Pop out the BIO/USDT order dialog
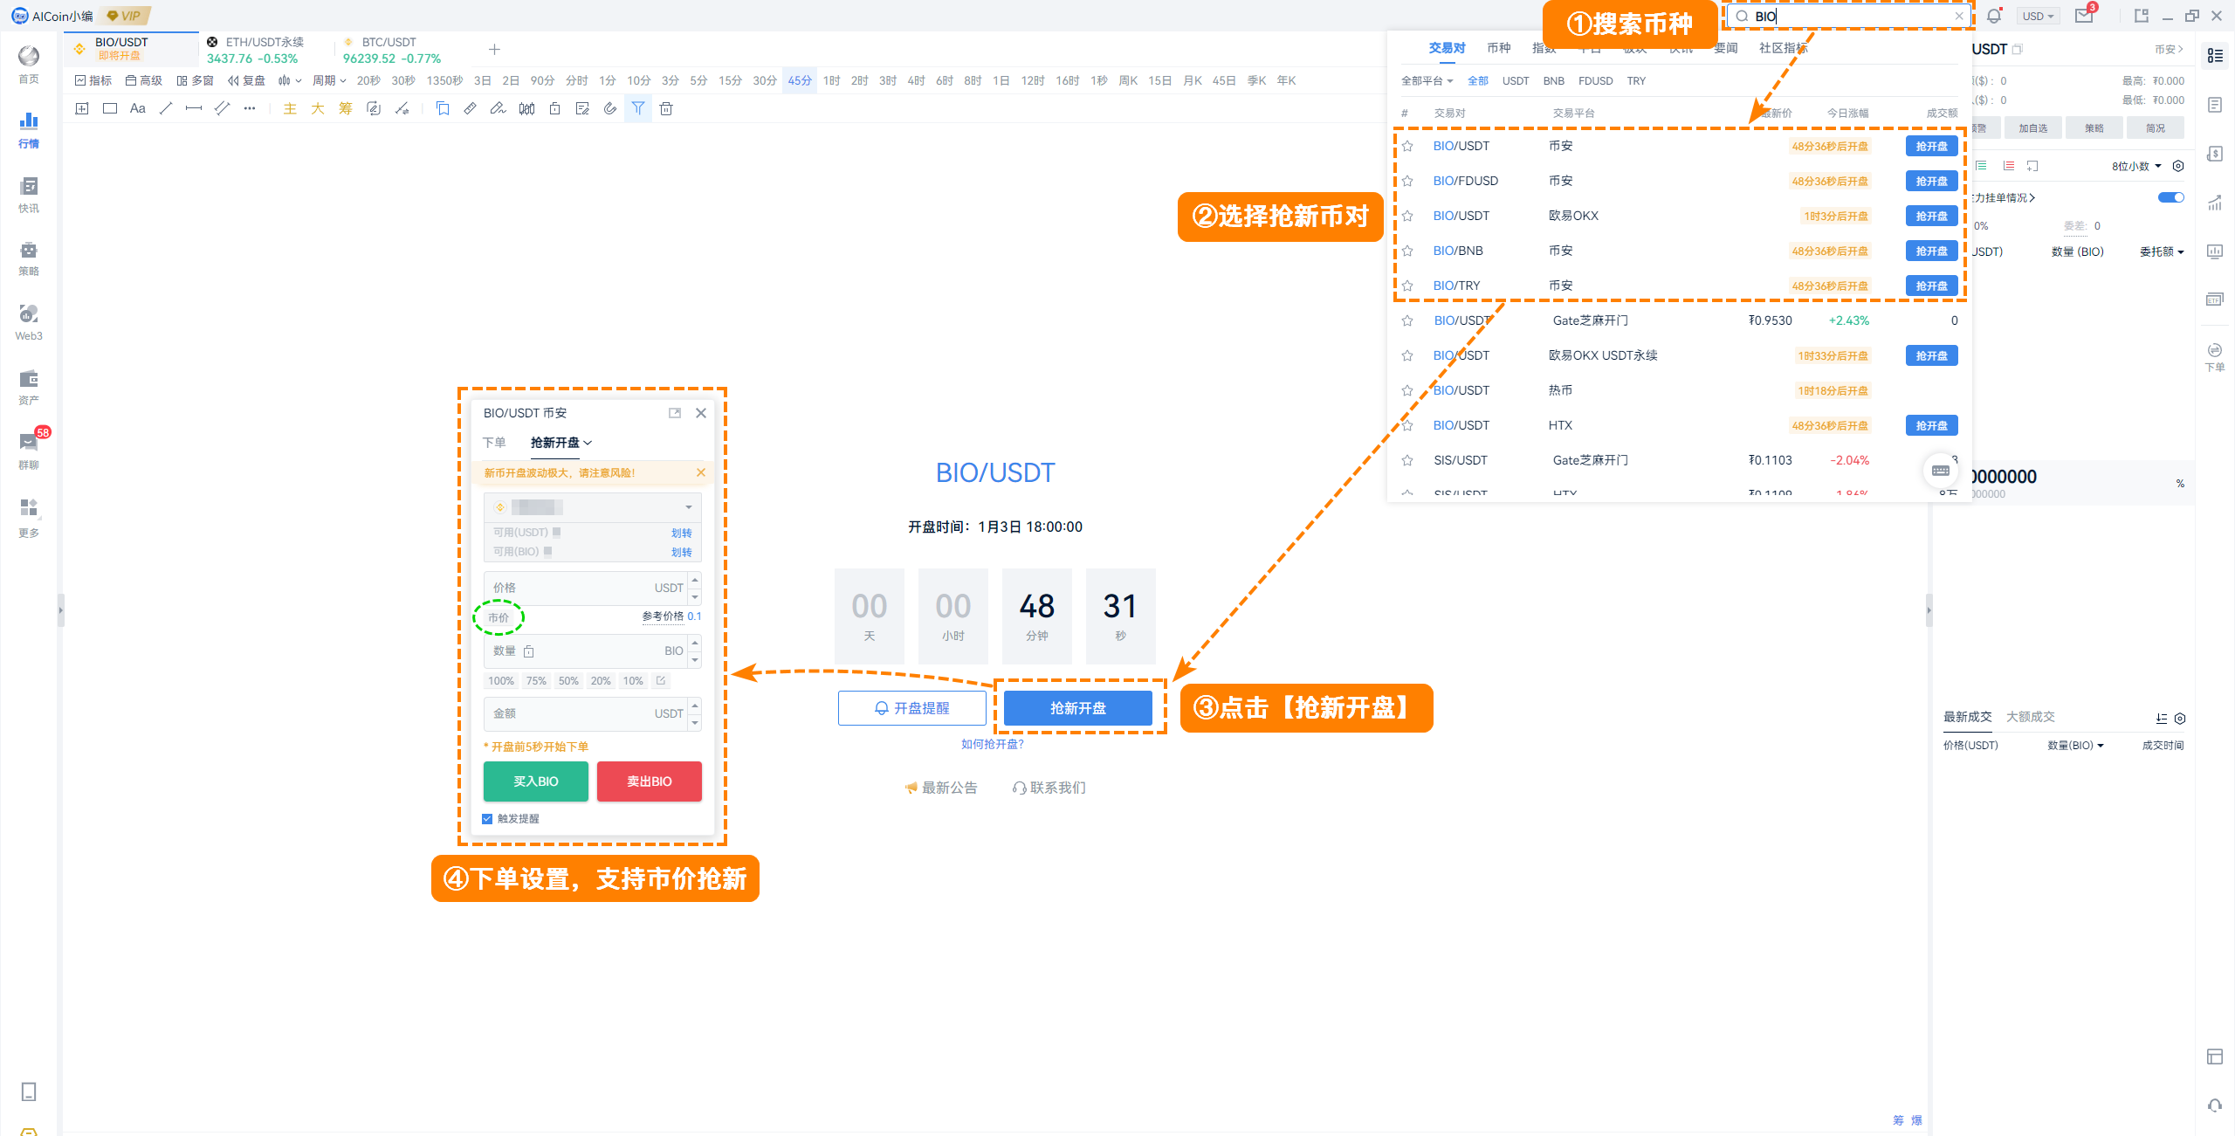The height and width of the screenshot is (1136, 2235). click(675, 413)
